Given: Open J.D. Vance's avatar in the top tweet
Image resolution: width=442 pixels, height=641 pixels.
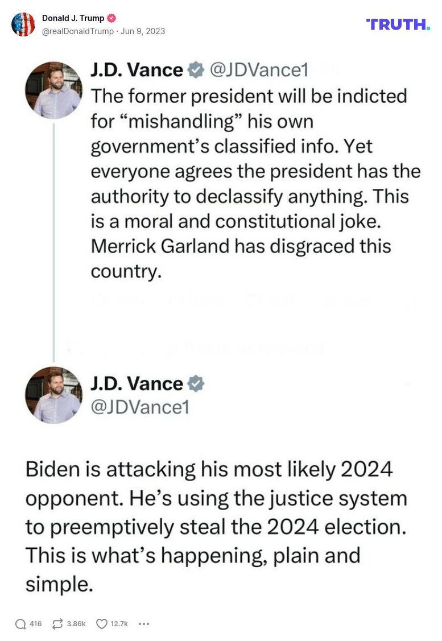Looking at the screenshot, I should [54, 89].
